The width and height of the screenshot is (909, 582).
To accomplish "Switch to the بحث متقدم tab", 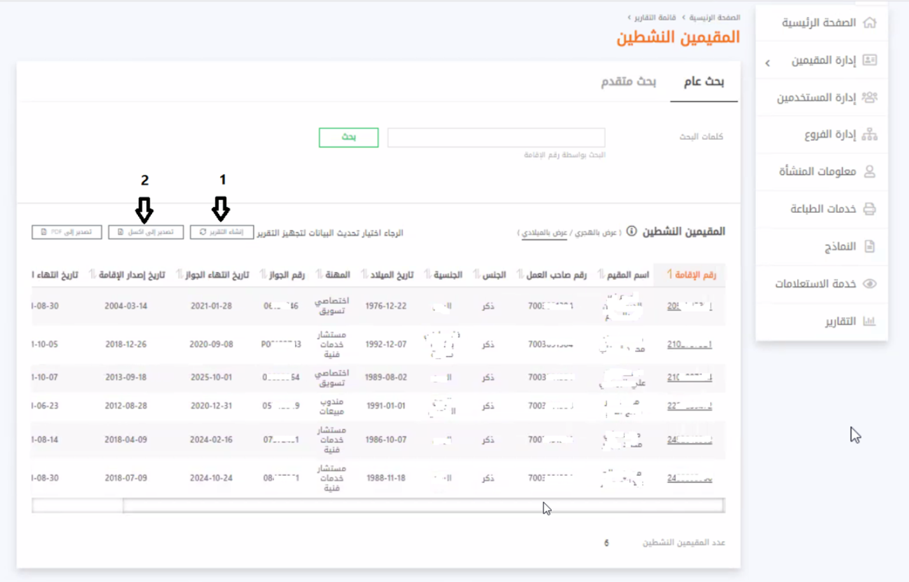I will (628, 81).
